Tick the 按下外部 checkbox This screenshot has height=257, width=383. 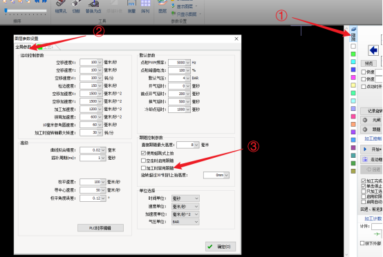362,243
